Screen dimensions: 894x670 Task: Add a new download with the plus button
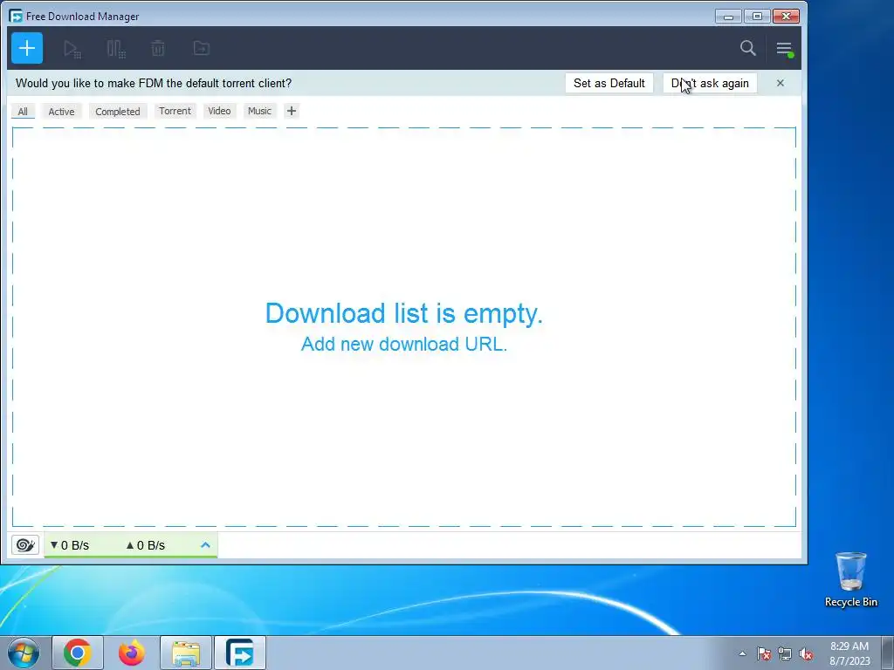tap(27, 48)
